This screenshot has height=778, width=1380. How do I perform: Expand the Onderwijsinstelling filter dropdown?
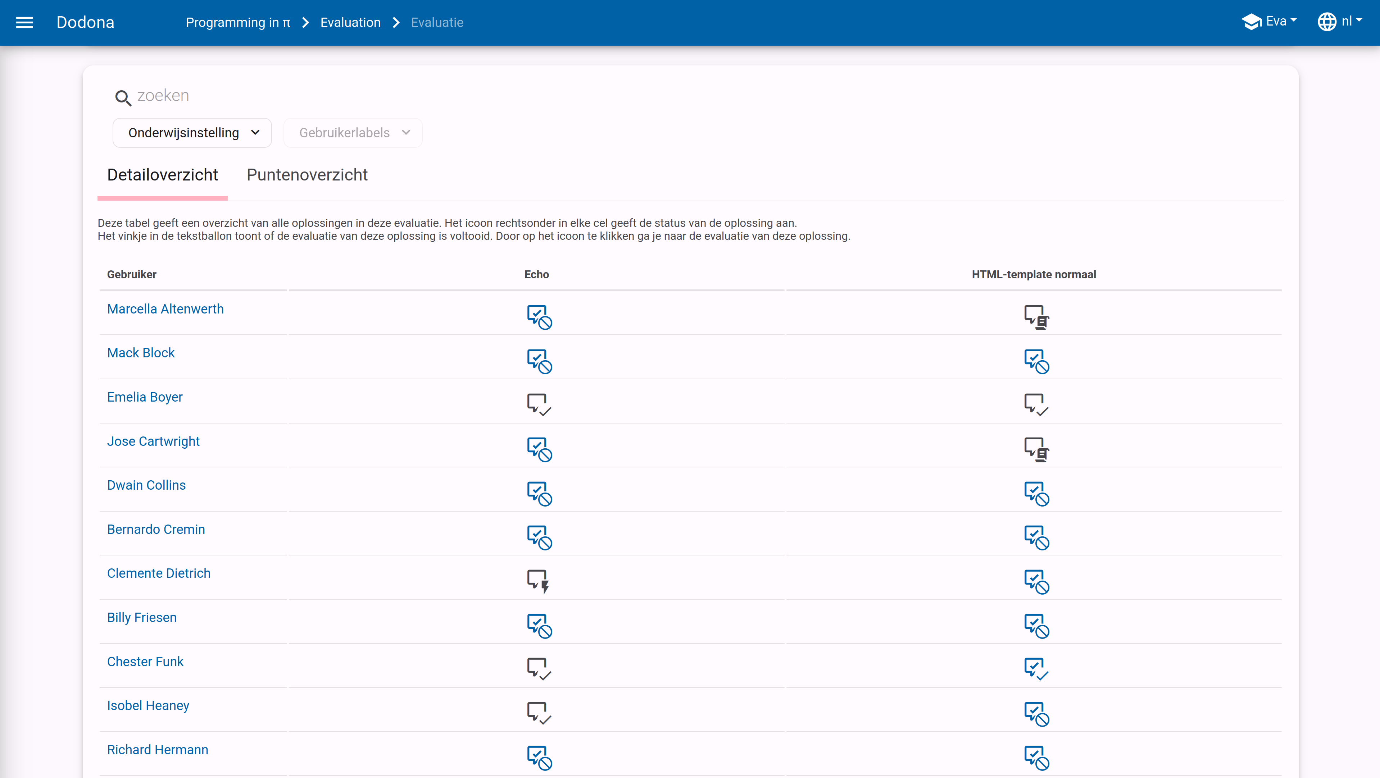pyautogui.click(x=192, y=133)
